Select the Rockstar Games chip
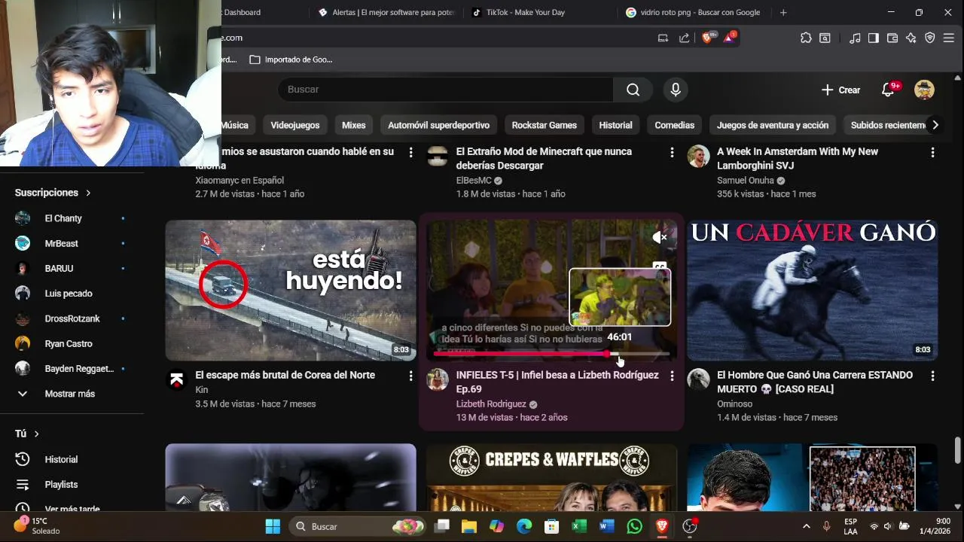964x542 pixels. tap(545, 125)
